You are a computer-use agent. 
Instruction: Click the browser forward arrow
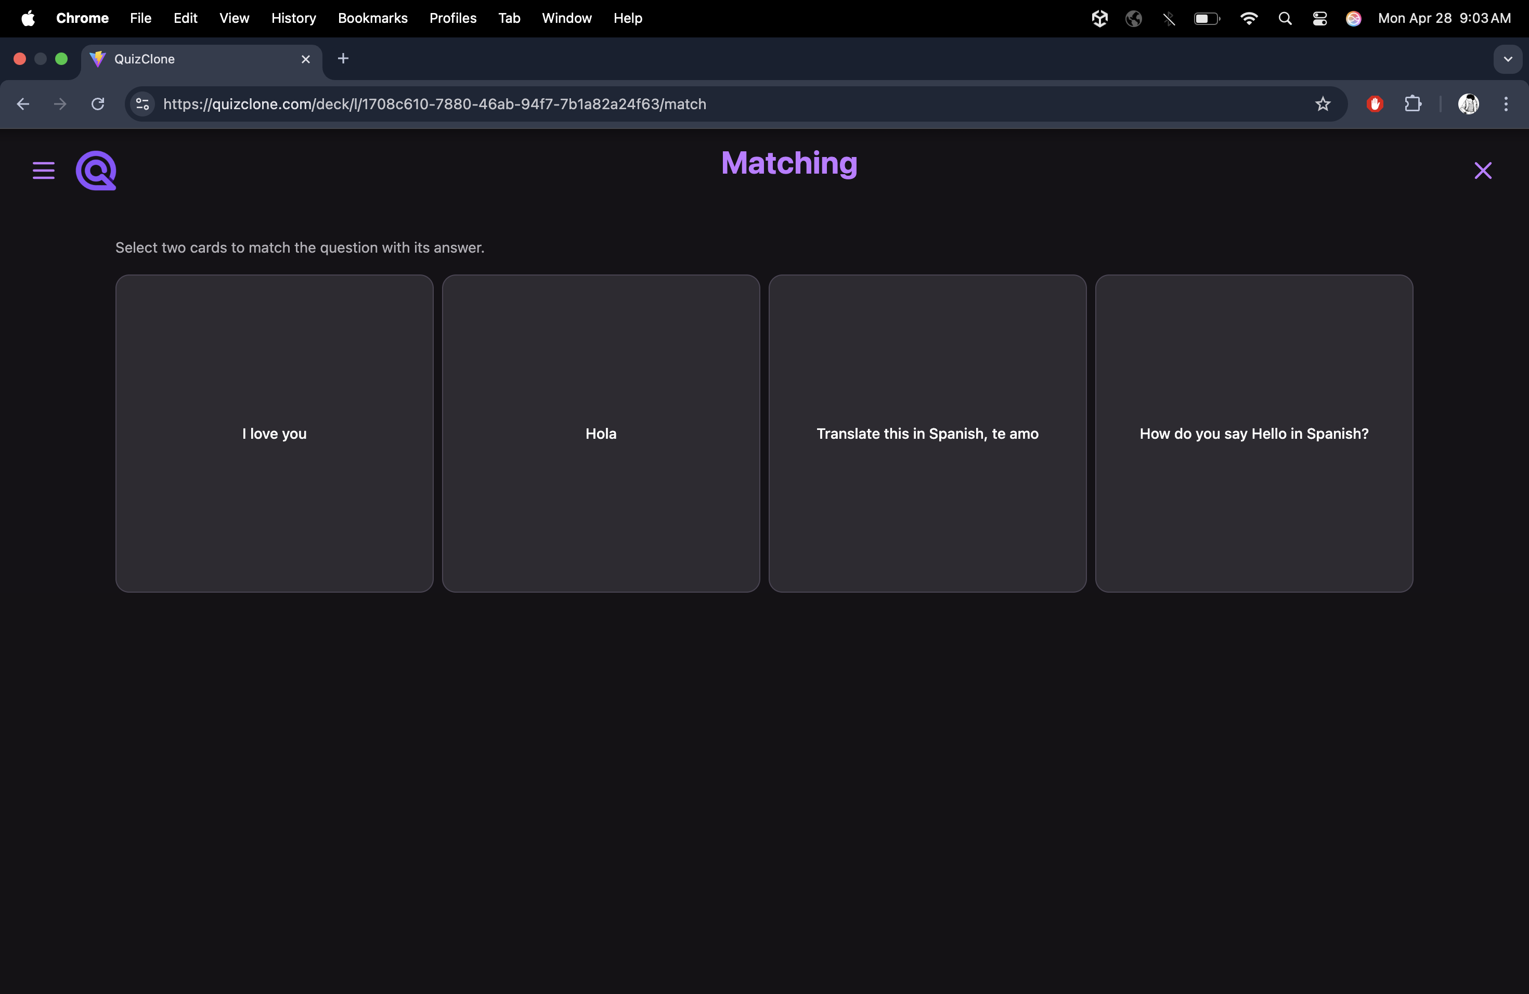click(x=60, y=104)
